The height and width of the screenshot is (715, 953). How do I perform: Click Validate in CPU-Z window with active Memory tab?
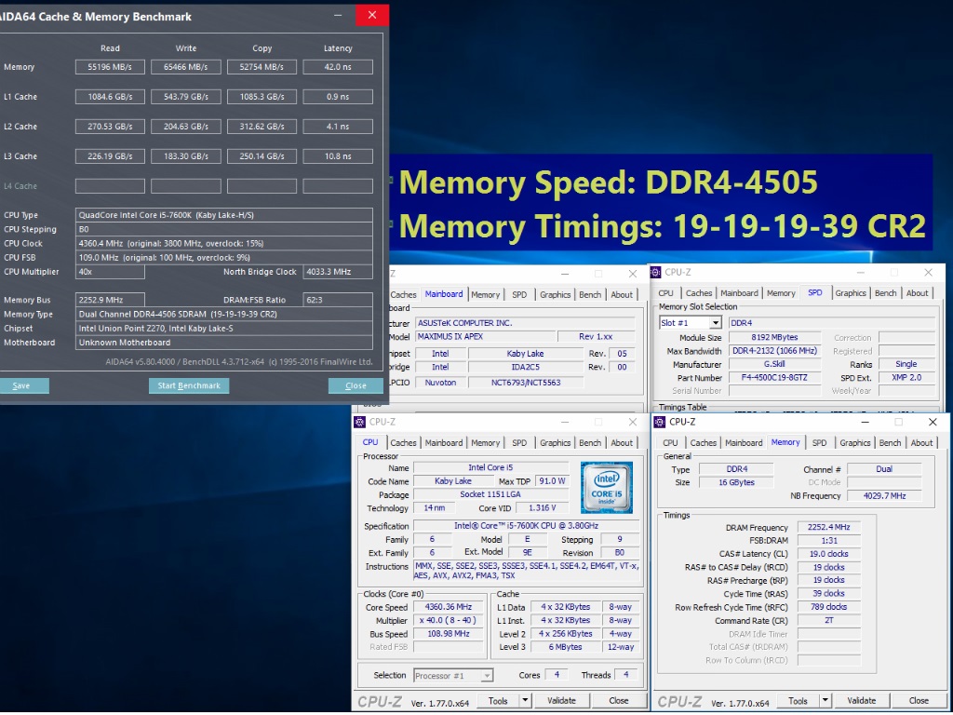(861, 700)
